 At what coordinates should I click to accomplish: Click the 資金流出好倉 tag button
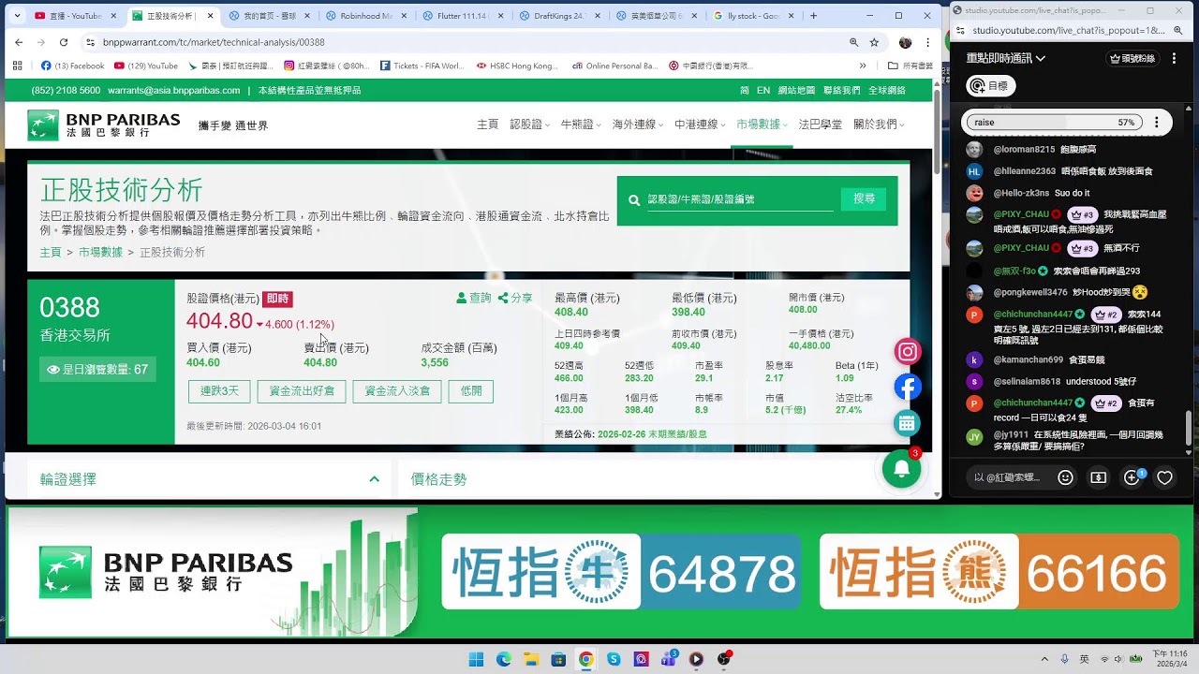coord(302,391)
